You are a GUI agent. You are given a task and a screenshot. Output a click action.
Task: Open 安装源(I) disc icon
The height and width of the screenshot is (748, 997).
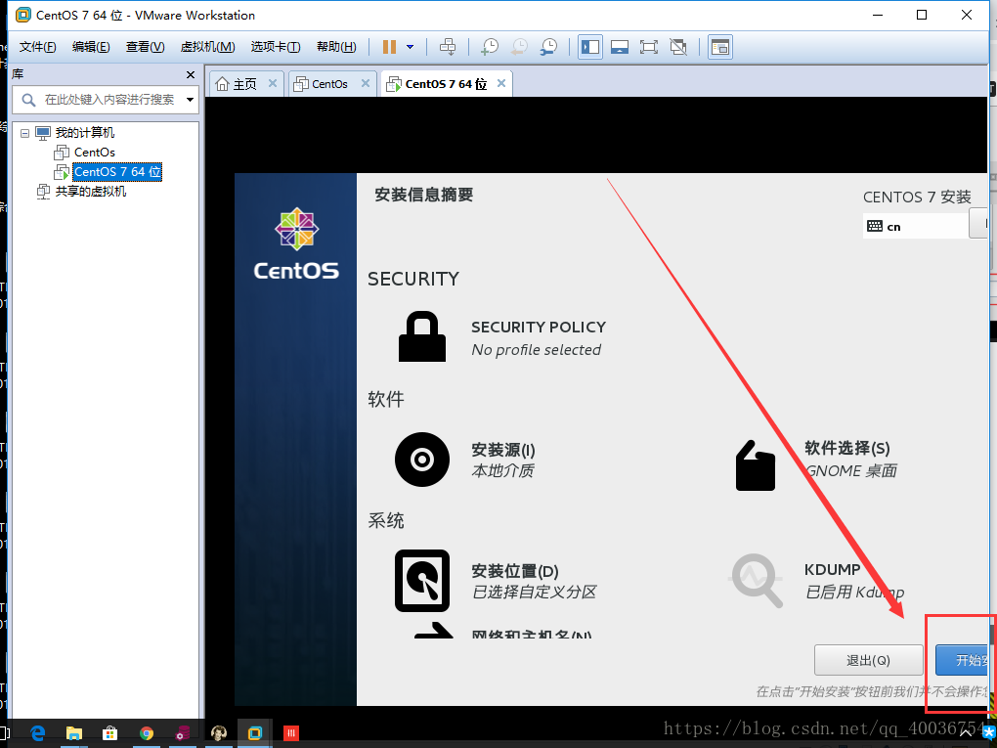422,460
